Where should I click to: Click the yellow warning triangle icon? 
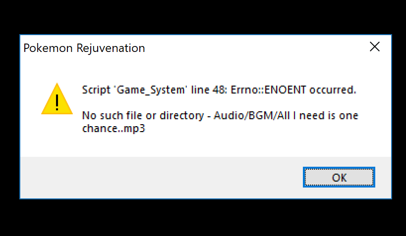point(57,99)
